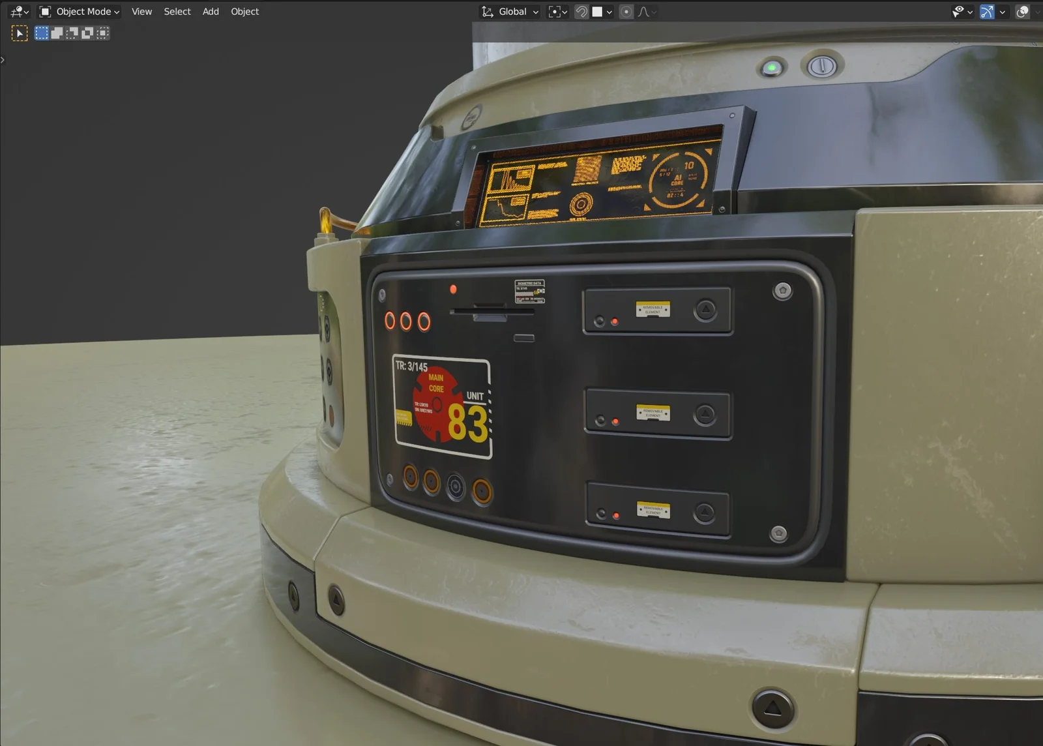
Task: Open proportional editing falloff curve selector
Action: coord(647,12)
